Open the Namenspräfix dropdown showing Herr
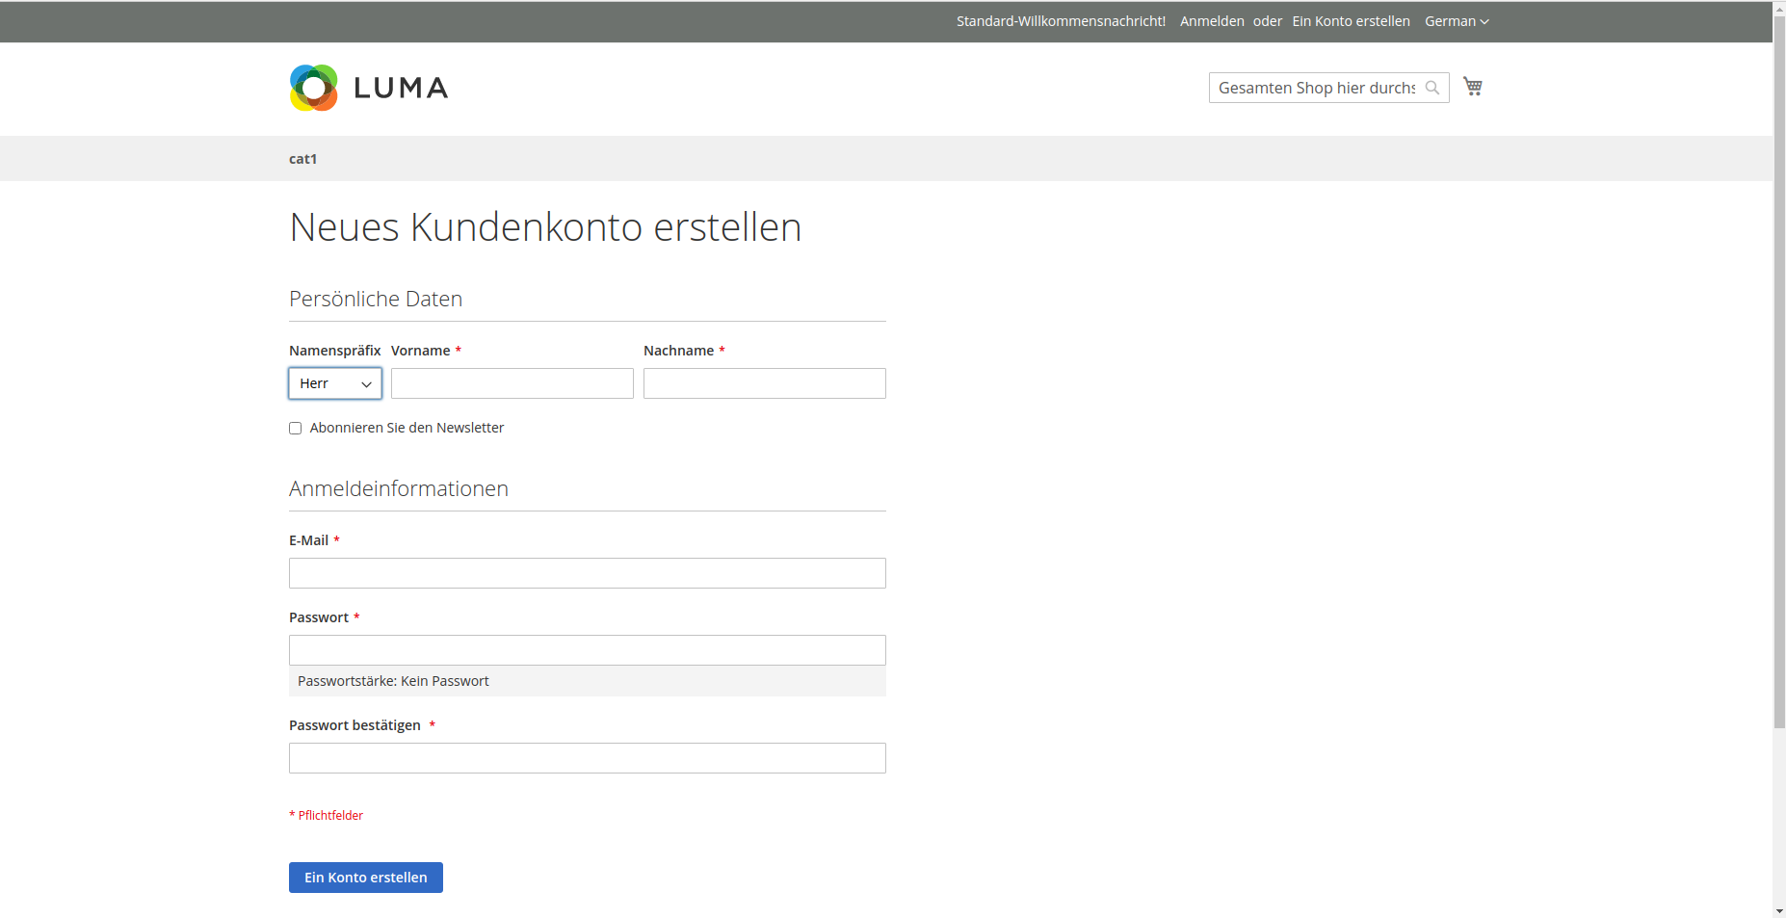This screenshot has width=1786, height=918. click(335, 383)
